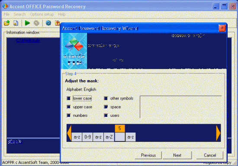This screenshot has width=238, height=166.
Task: Click the wizard's tip logo image
Action: tap(74, 51)
